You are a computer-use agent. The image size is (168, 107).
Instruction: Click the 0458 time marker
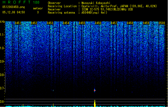coord(130,23)
